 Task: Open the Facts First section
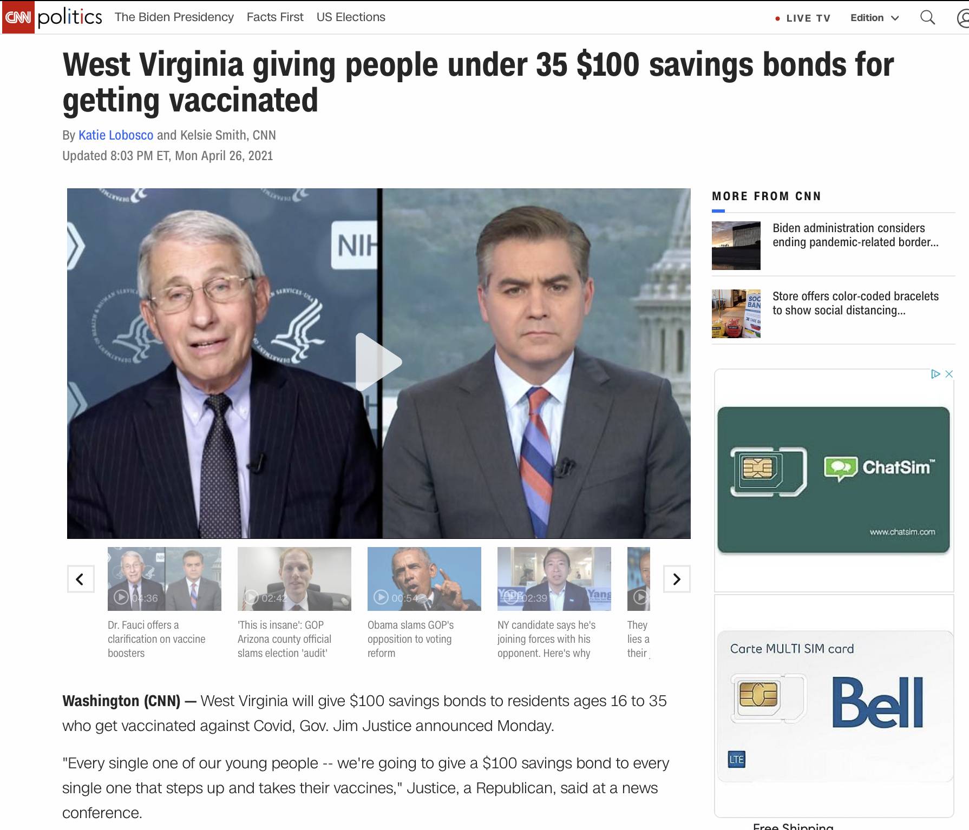click(x=275, y=17)
